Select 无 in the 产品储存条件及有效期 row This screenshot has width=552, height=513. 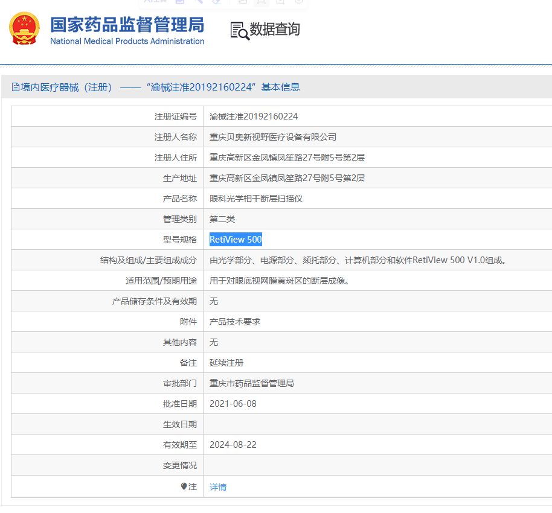[214, 301]
